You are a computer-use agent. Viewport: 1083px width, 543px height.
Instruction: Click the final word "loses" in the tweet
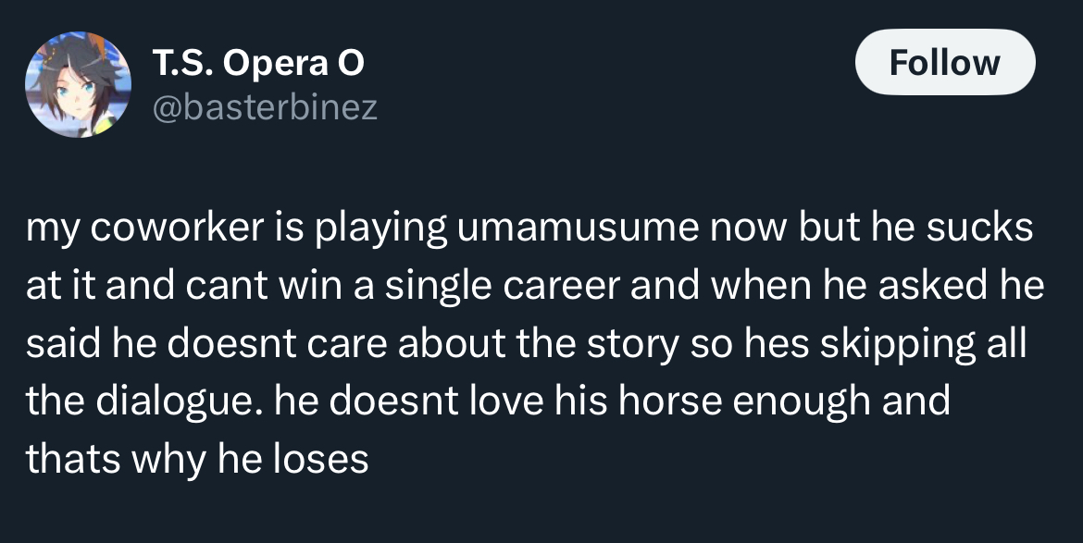320,458
